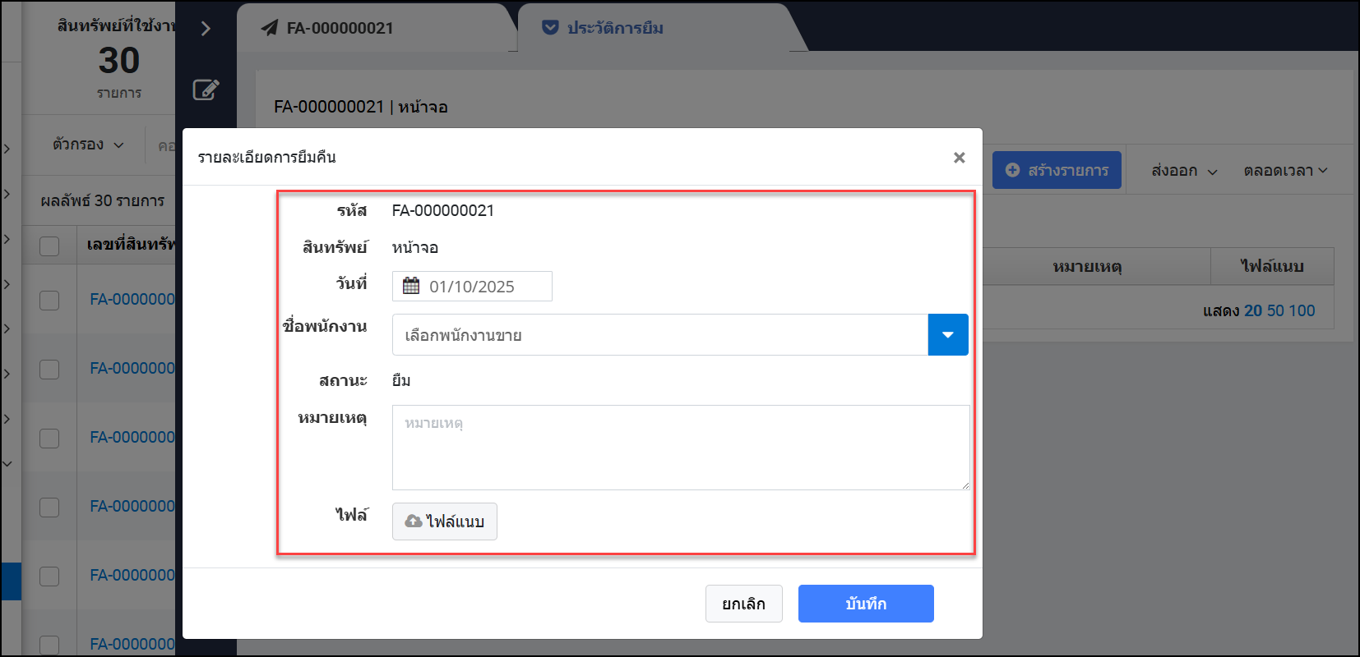Close the borrow-return details dialog

pos(959,158)
